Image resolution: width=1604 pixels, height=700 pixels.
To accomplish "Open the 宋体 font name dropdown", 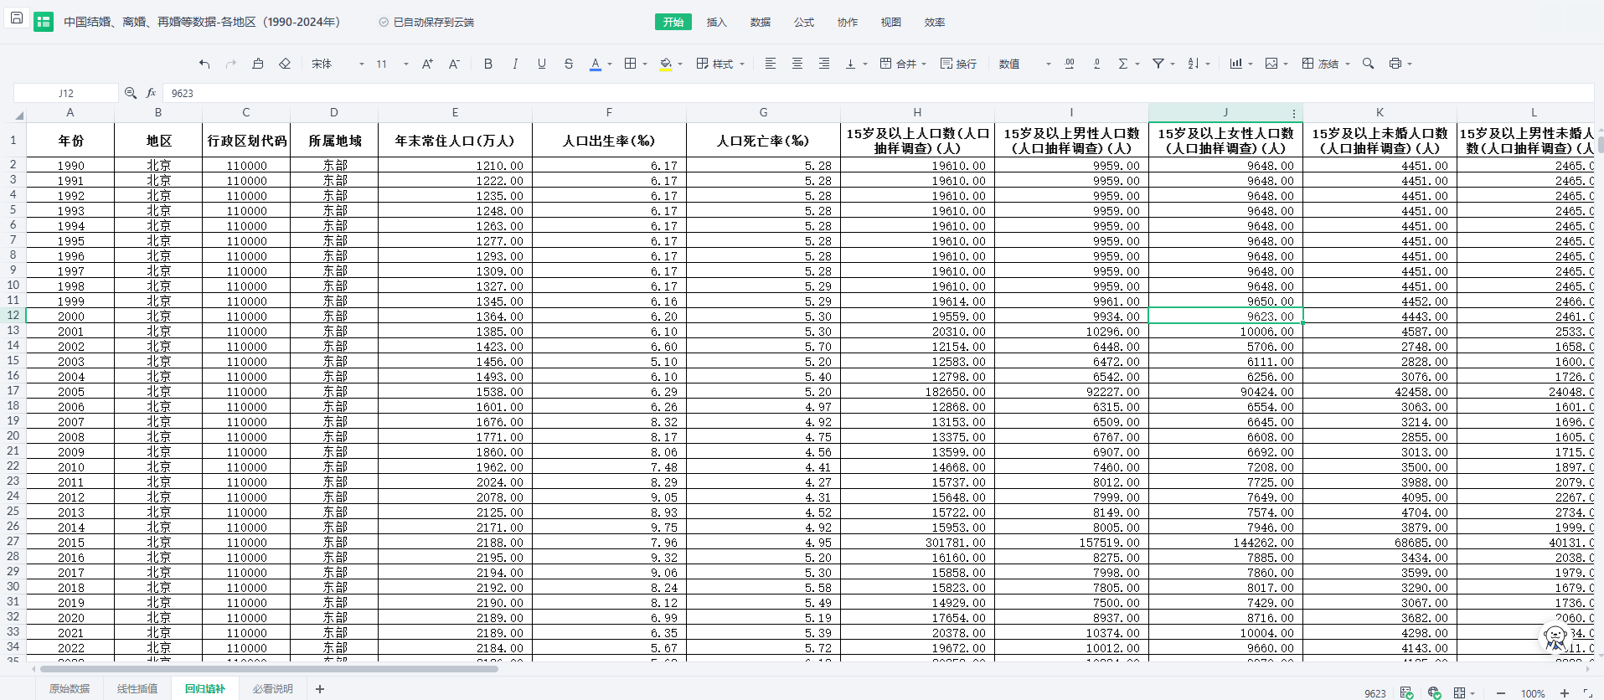I will [338, 64].
